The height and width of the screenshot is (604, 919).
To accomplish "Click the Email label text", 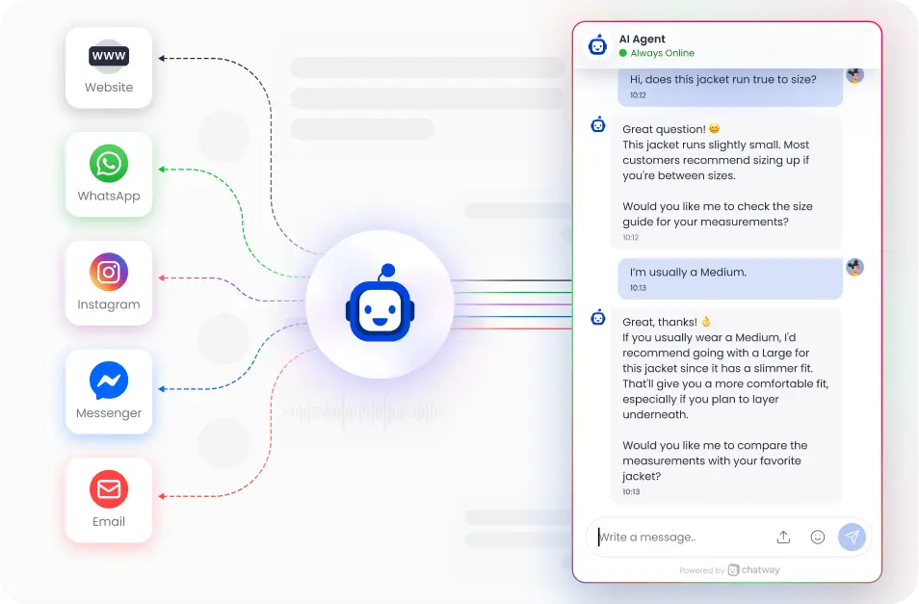I will pyautogui.click(x=109, y=521).
